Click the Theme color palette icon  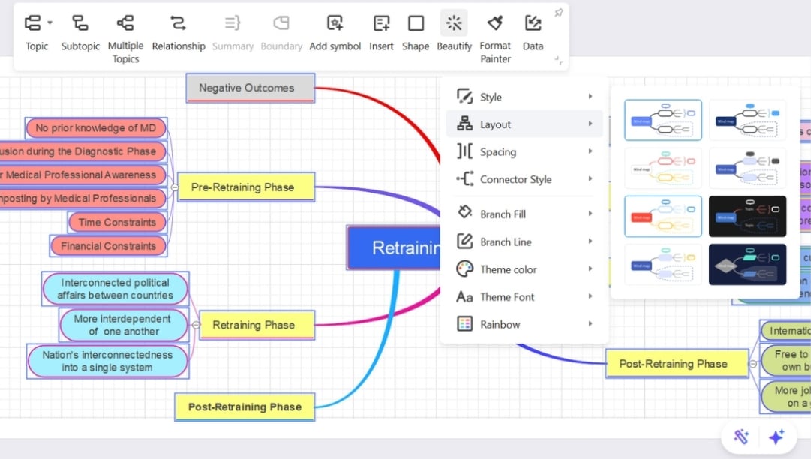[x=464, y=268]
